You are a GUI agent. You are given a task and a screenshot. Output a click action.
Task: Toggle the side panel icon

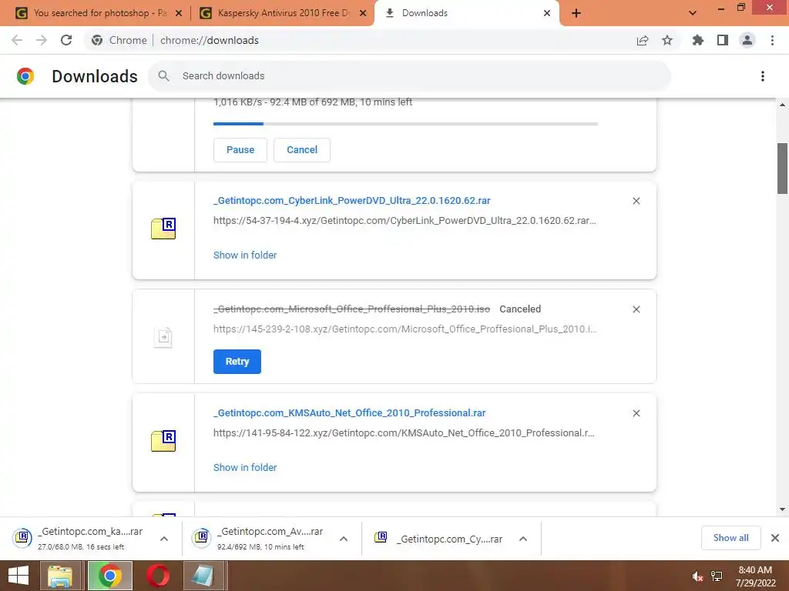pos(723,40)
